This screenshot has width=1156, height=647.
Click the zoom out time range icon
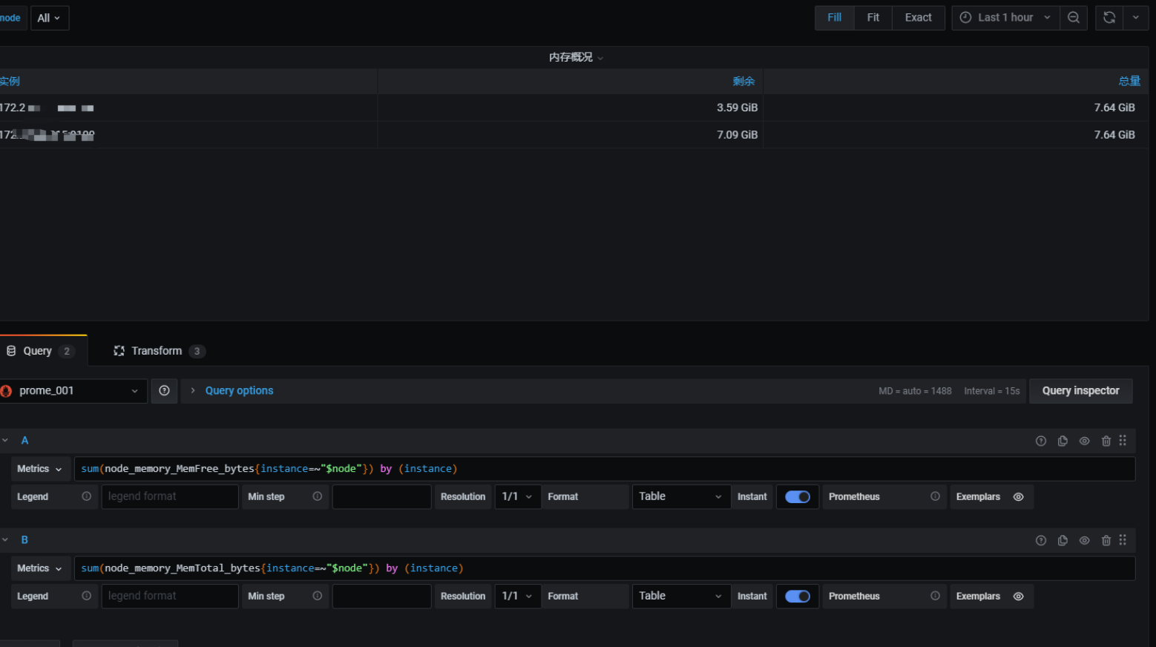pos(1074,18)
